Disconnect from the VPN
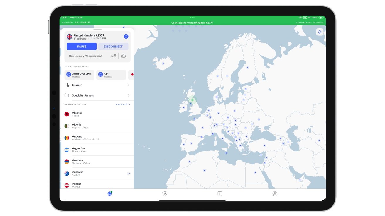Viewport: 385px width, 216px height. tap(113, 46)
